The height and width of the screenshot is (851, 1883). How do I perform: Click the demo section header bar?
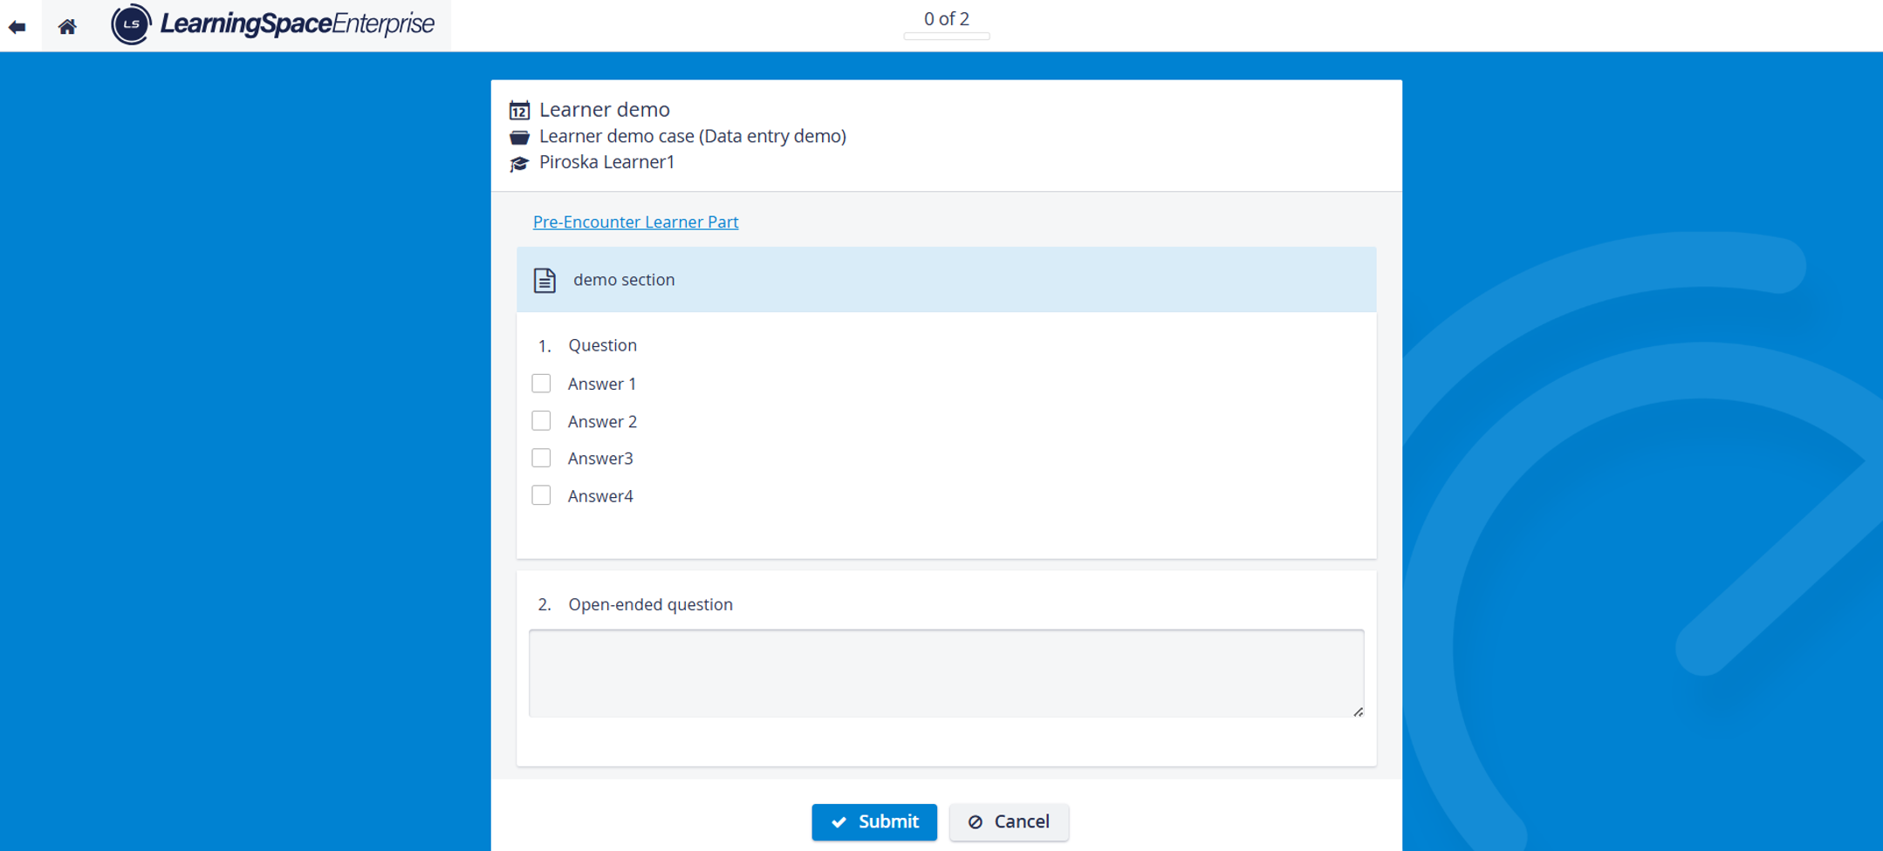pos(946,280)
